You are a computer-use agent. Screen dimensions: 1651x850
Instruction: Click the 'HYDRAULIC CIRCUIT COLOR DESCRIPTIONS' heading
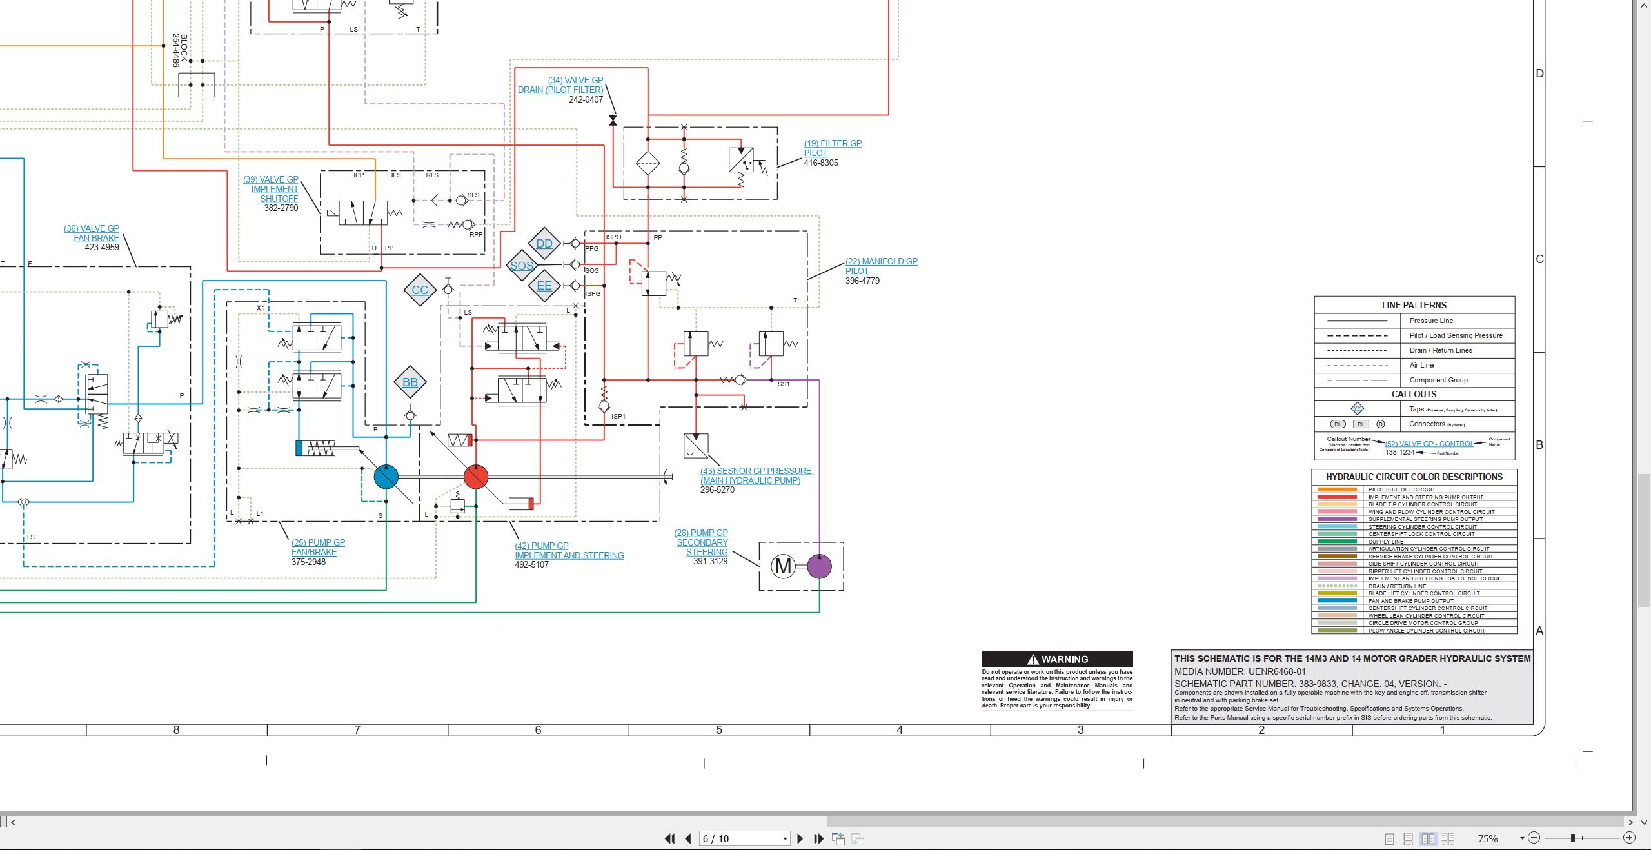click(1414, 477)
